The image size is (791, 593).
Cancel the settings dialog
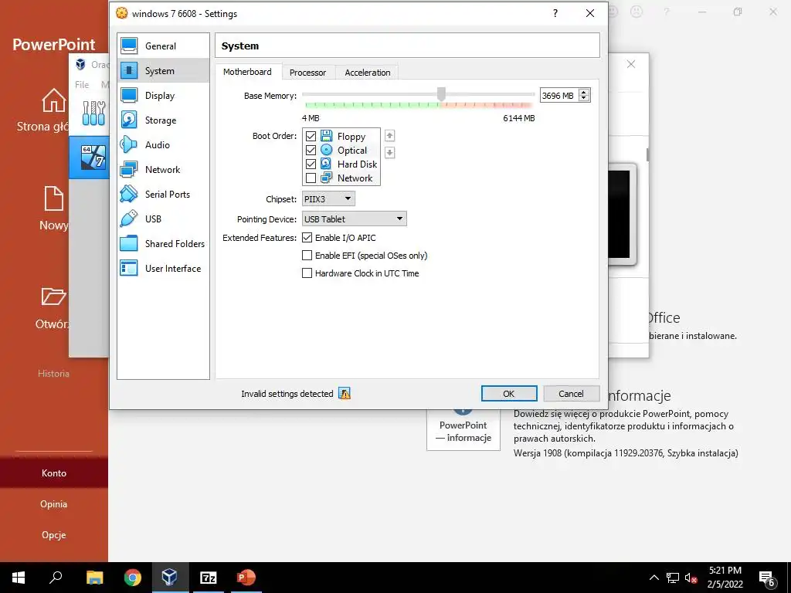coord(571,393)
